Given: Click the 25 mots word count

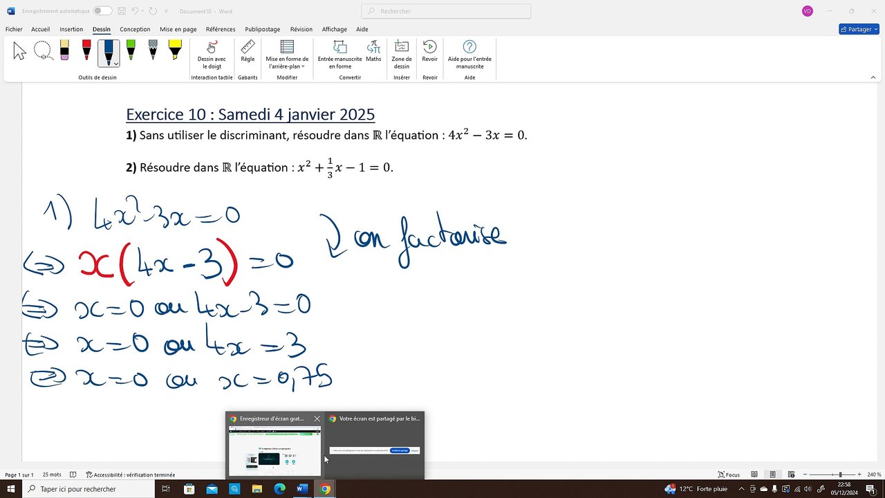Looking at the screenshot, I should point(52,474).
